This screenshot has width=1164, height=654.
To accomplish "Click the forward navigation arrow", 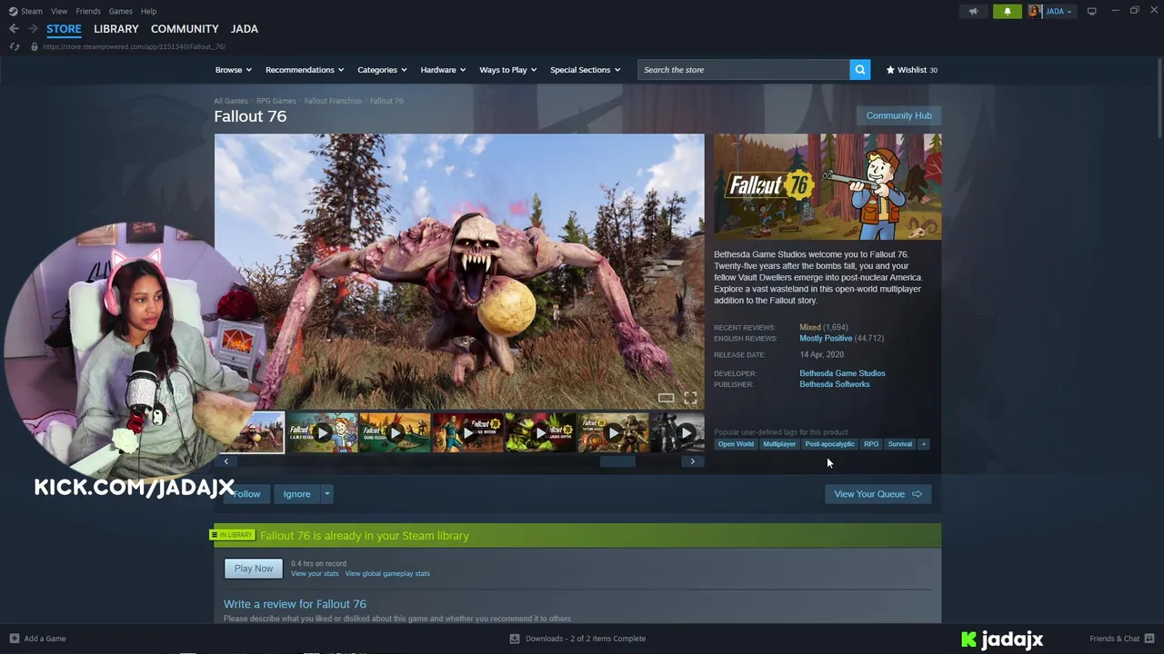I will 33,29.
